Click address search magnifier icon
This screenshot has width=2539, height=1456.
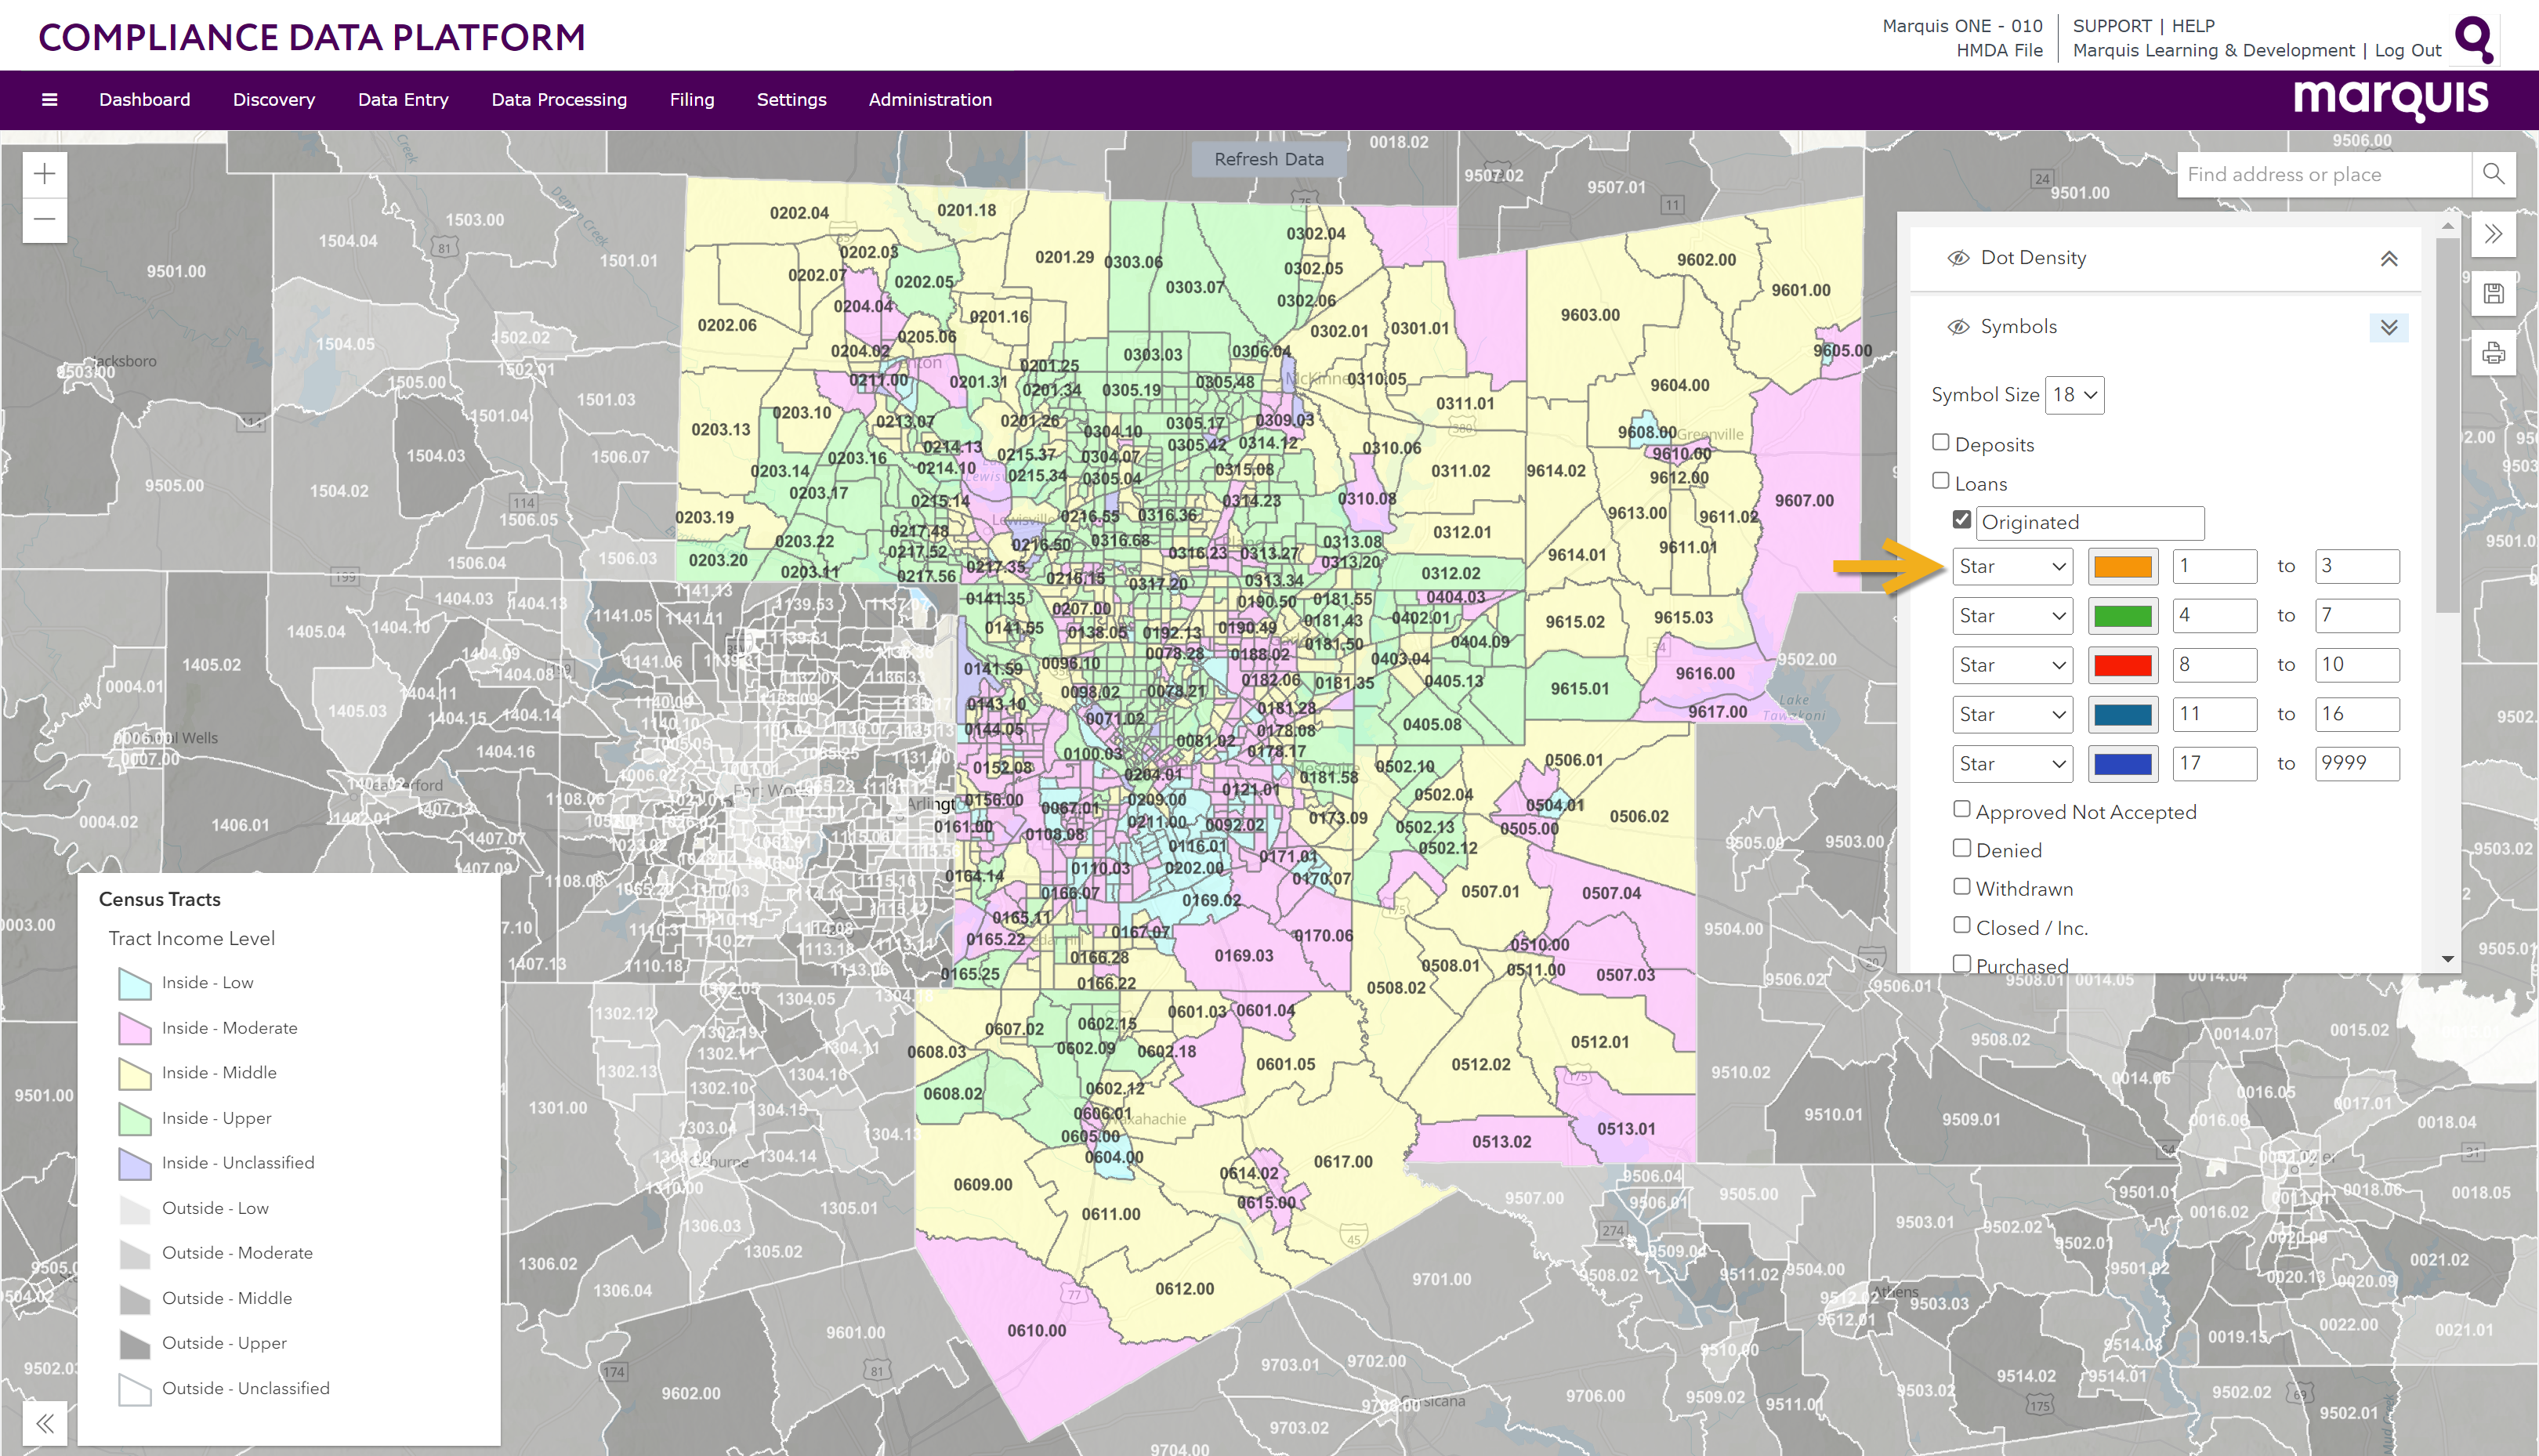(2493, 174)
